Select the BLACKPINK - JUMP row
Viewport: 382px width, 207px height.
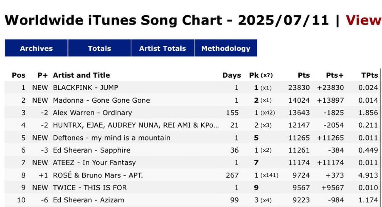tap(192, 87)
